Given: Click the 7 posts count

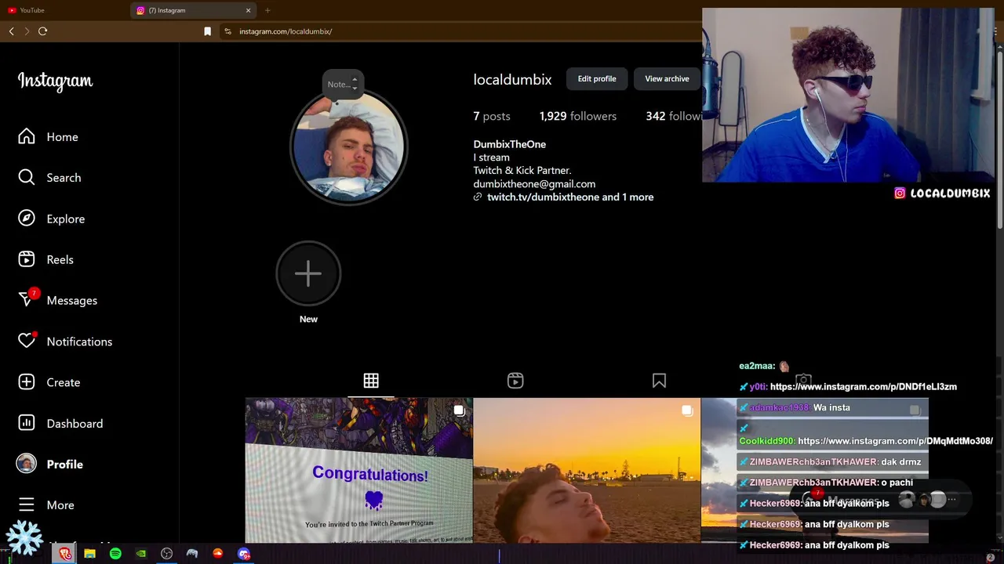Looking at the screenshot, I should (x=492, y=116).
